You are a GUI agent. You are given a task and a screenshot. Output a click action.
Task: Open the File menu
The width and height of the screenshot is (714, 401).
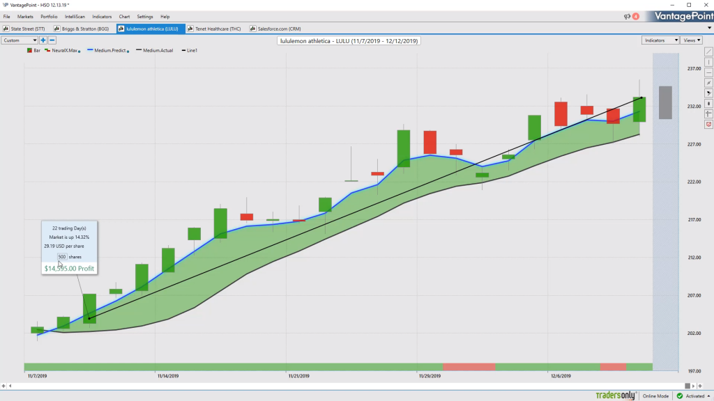click(x=7, y=17)
